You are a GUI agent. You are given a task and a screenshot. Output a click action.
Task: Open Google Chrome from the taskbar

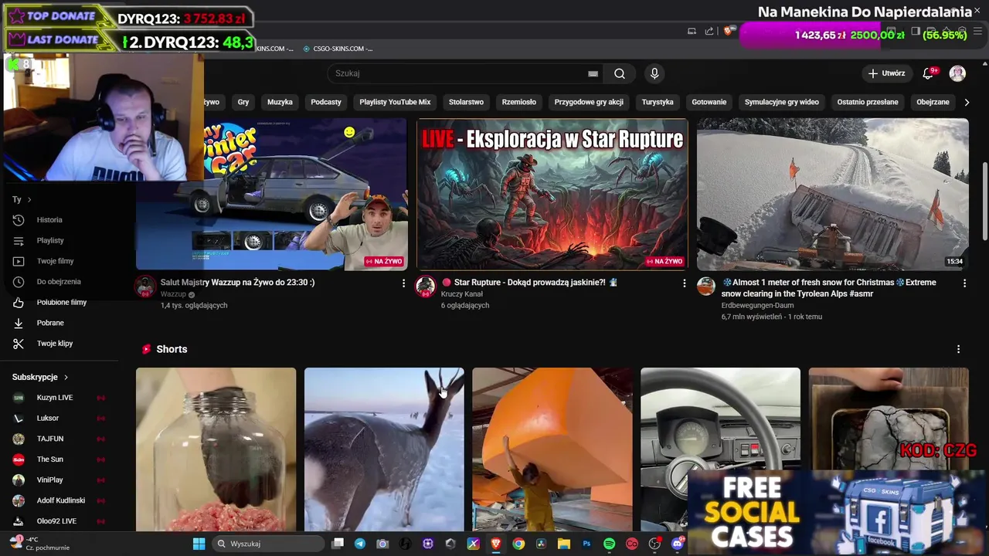(518, 544)
